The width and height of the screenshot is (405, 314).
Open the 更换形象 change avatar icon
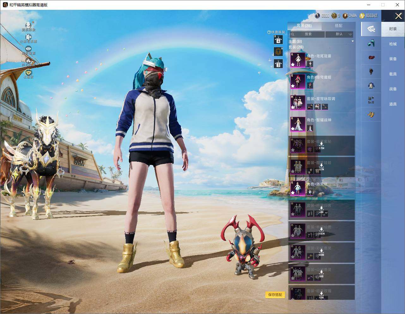(28, 25)
